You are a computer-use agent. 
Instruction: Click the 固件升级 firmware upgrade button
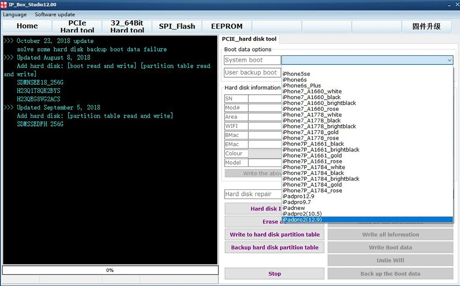click(x=426, y=26)
